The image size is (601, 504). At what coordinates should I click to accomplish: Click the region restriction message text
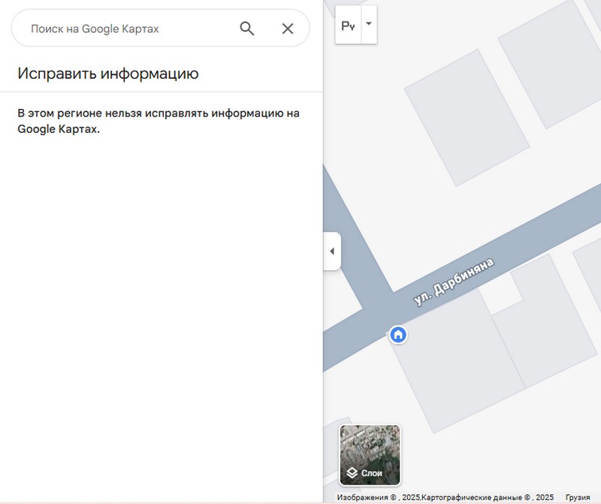pyautogui.click(x=158, y=121)
